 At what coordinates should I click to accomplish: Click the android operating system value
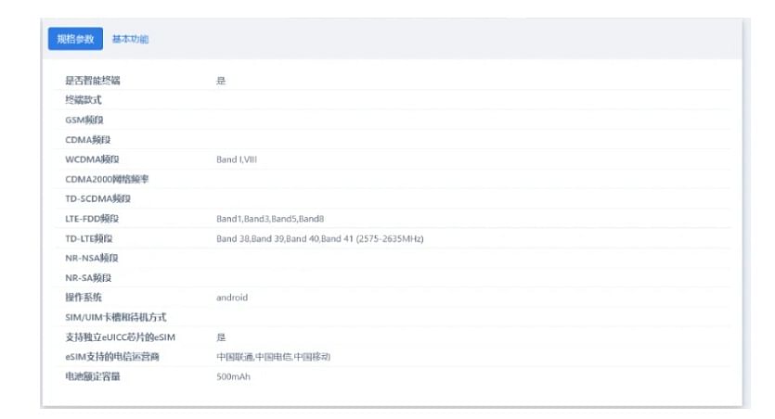[232, 298]
